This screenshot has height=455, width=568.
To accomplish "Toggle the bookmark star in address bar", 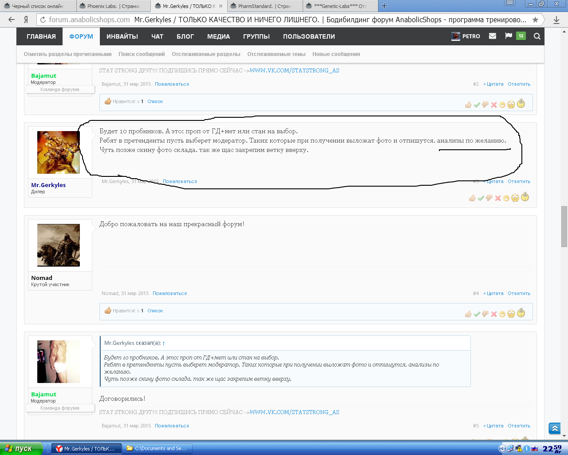I will tap(536, 20).
